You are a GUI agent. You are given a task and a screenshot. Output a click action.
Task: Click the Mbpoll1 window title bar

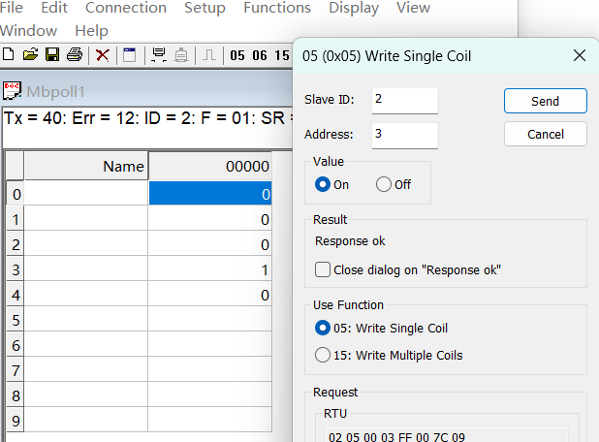[147, 91]
